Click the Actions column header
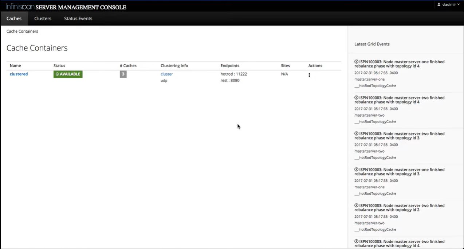Image resolution: width=464 pixels, height=249 pixels. [315, 66]
